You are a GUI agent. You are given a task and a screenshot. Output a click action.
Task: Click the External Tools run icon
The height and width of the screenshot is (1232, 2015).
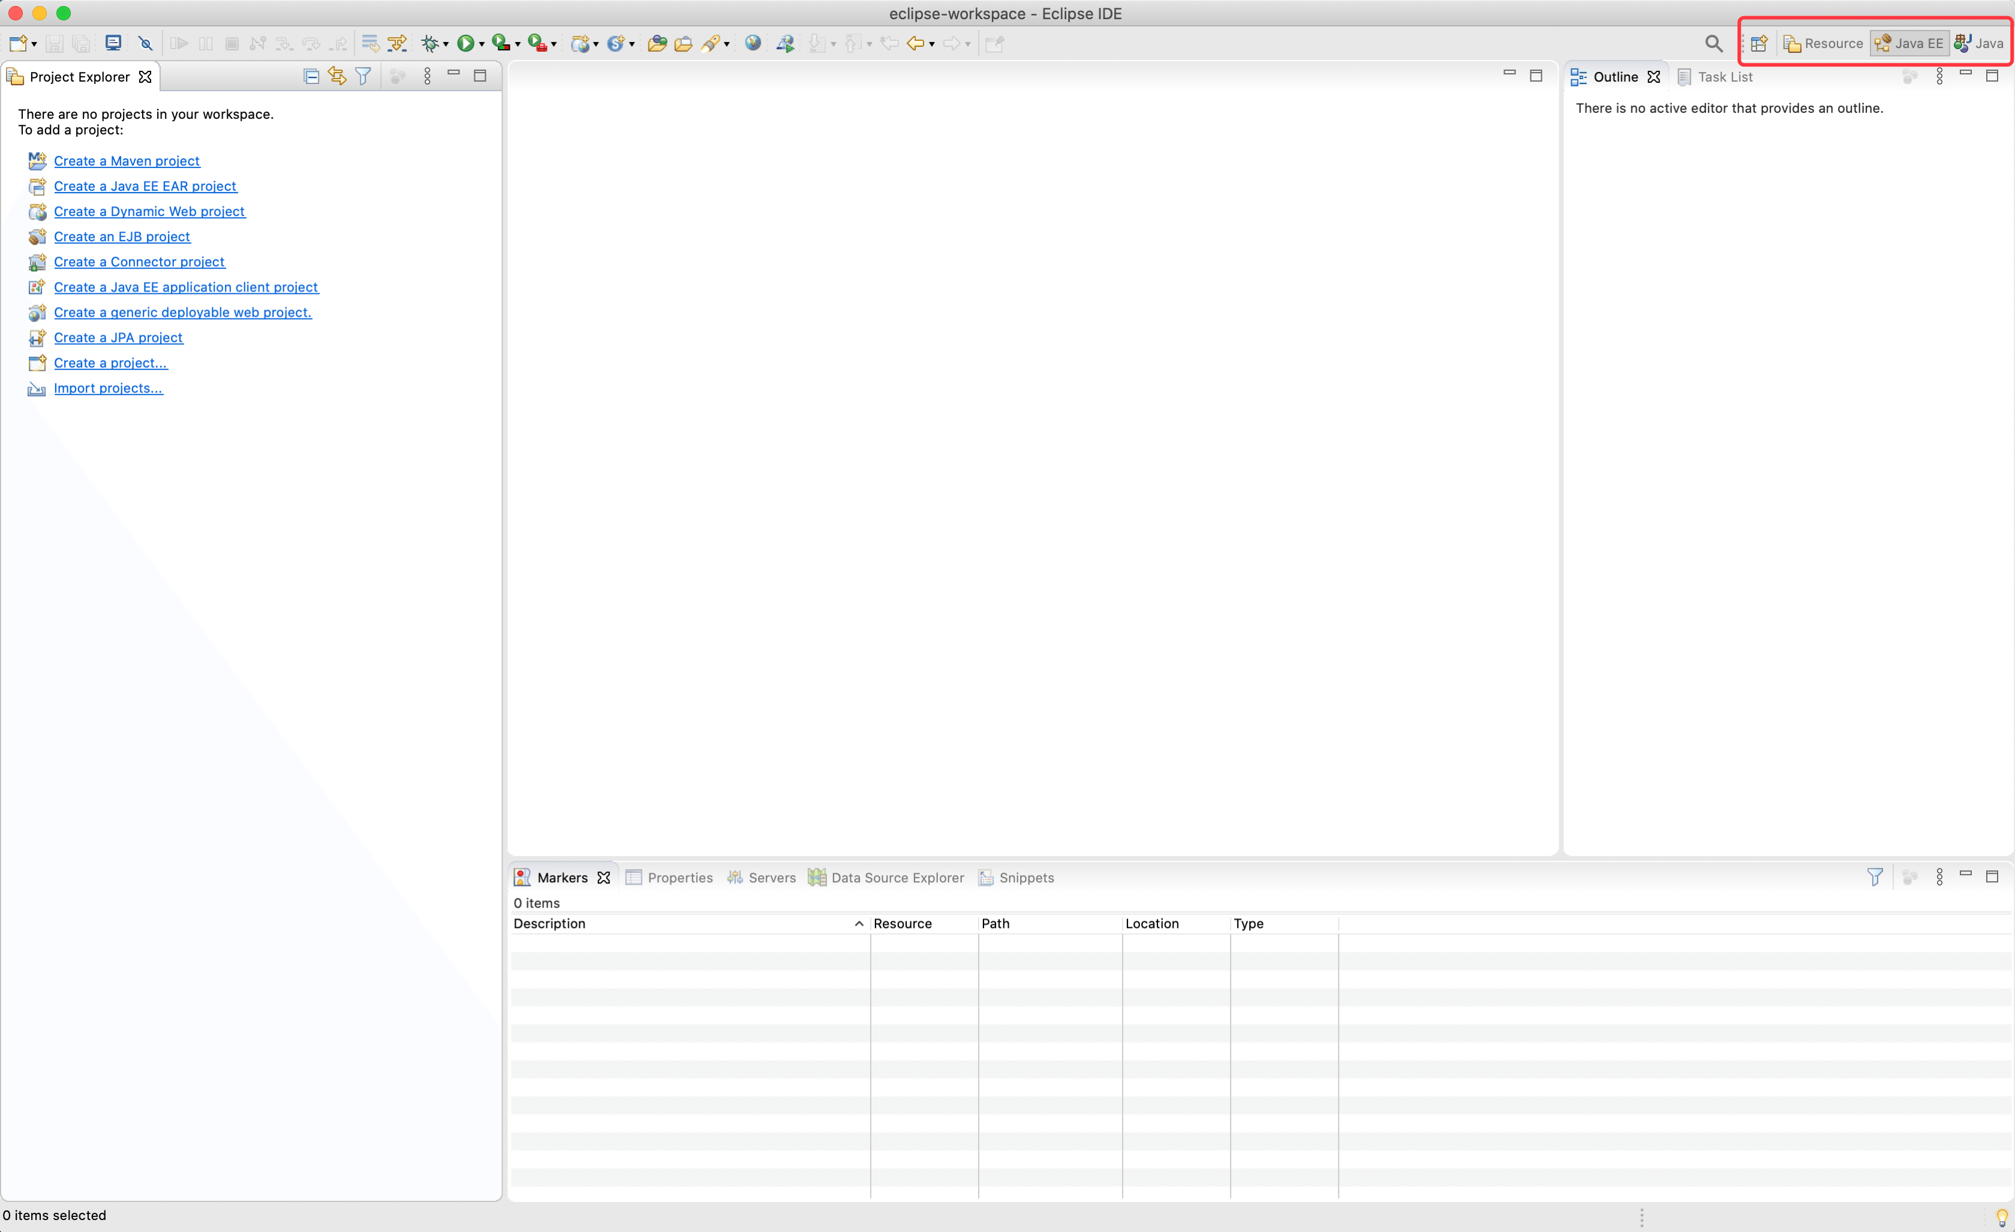(537, 43)
